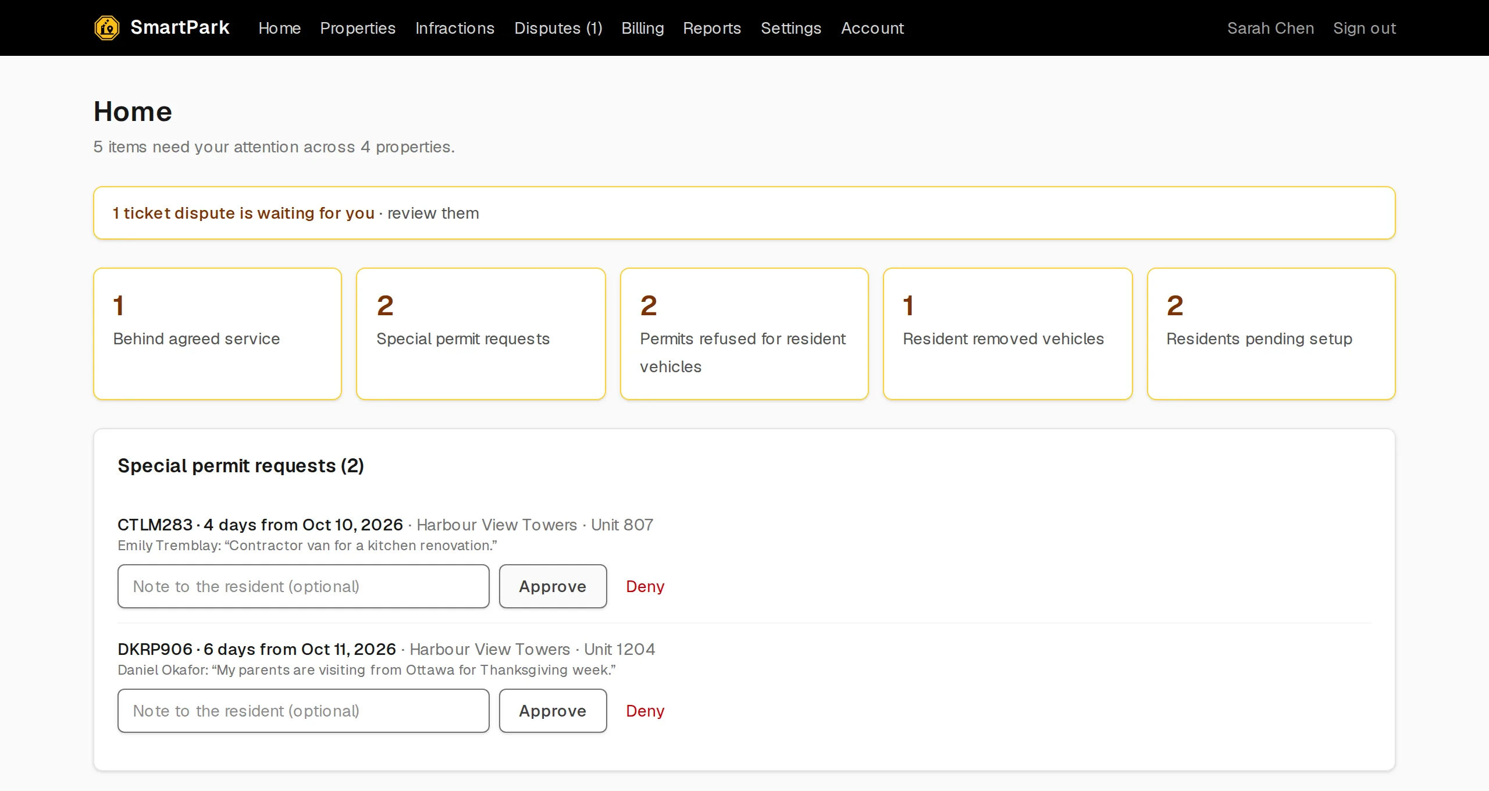This screenshot has height=791, width=1489.
Task: Open Settings from the top navigation
Action: 791,28
